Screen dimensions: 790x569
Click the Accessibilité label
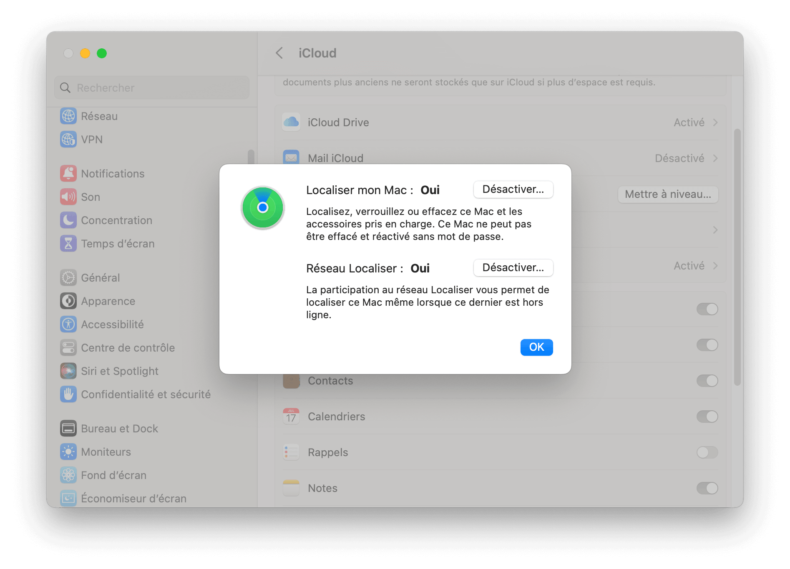(x=112, y=324)
